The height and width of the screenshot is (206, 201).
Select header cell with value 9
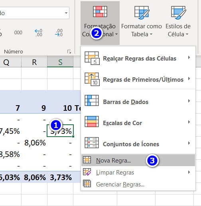[34, 108]
